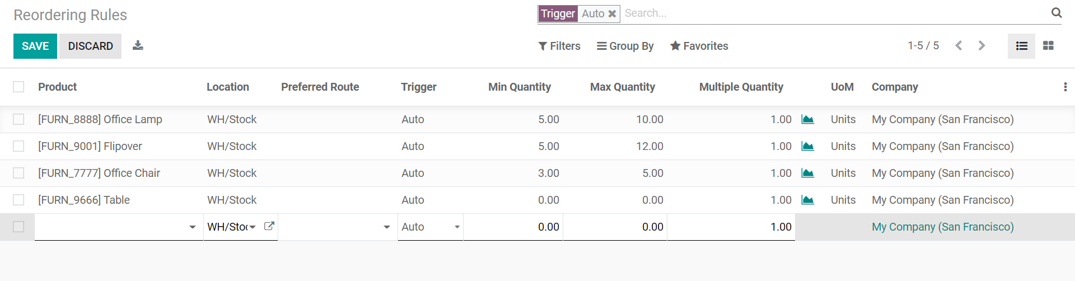Click [FURN_8888] Office Lamp product cell
The height and width of the screenshot is (281, 1075).
[100, 119]
